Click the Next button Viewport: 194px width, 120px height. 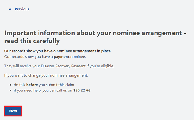[x=13, y=111]
